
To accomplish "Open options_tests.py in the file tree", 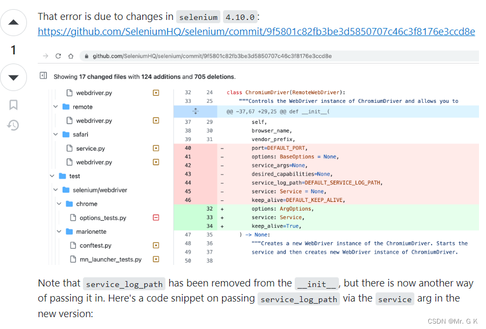I will 103,218.
